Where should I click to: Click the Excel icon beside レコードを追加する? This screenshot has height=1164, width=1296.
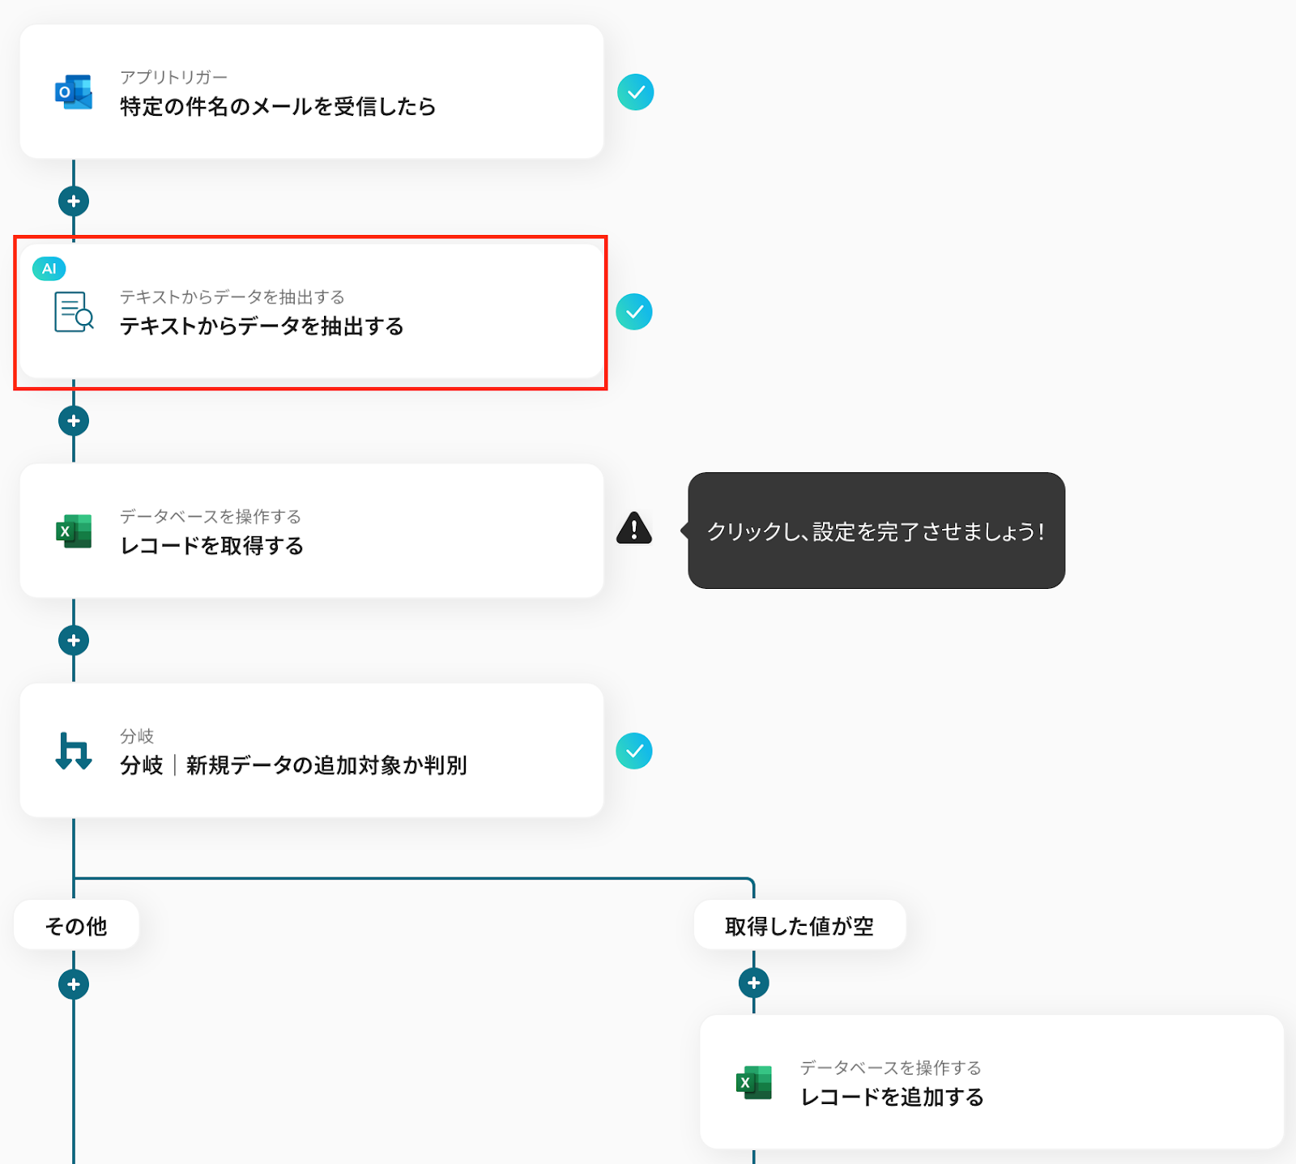754,1082
